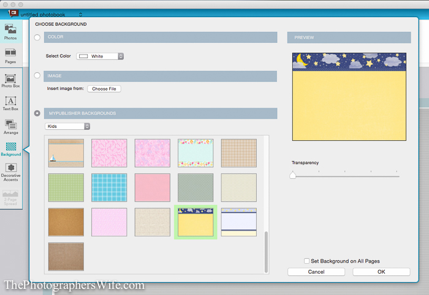Click the COLOR section header
The height and width of the screenshot is (295, 429).
[x=161, y=37]
